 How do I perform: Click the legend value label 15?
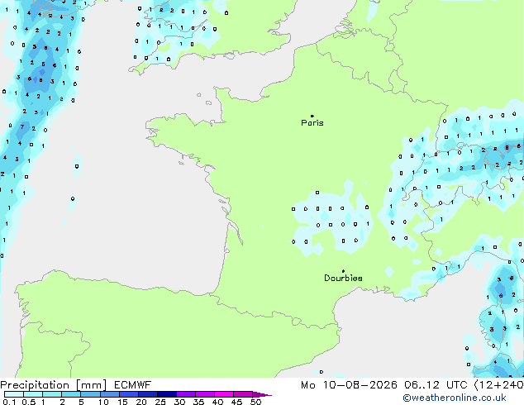[122, 402]
